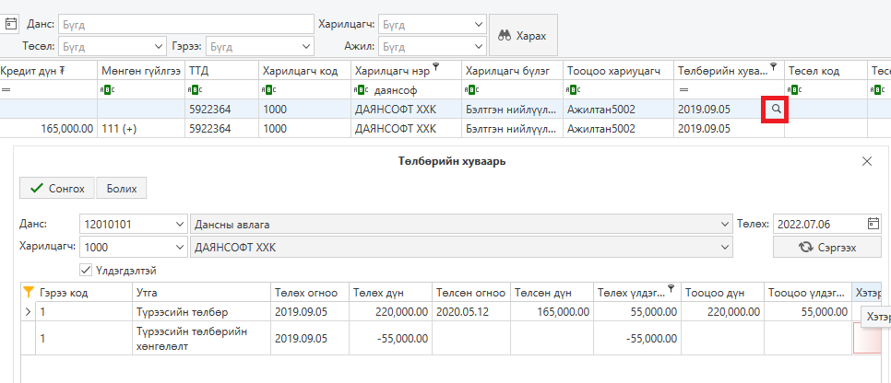The height and width of the screenshot is (383, 891).
Task: Open the ДАЯНСОФТ ХХК name dropdown in dialog
Action: point(724,248)
